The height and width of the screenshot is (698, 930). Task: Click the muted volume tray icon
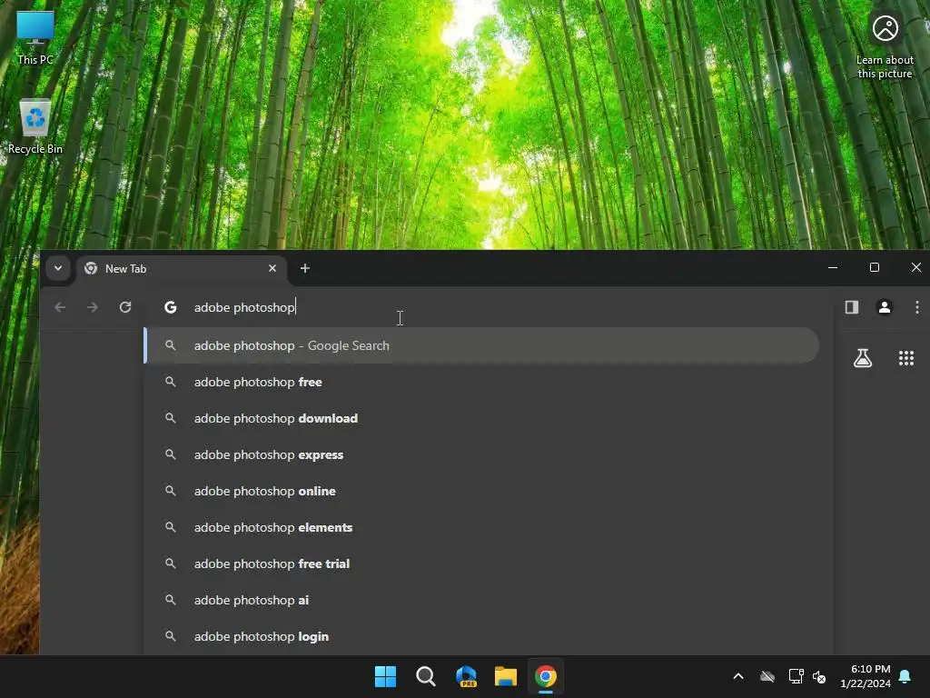819,676
